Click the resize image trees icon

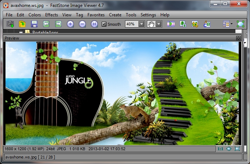coord(183,24)
